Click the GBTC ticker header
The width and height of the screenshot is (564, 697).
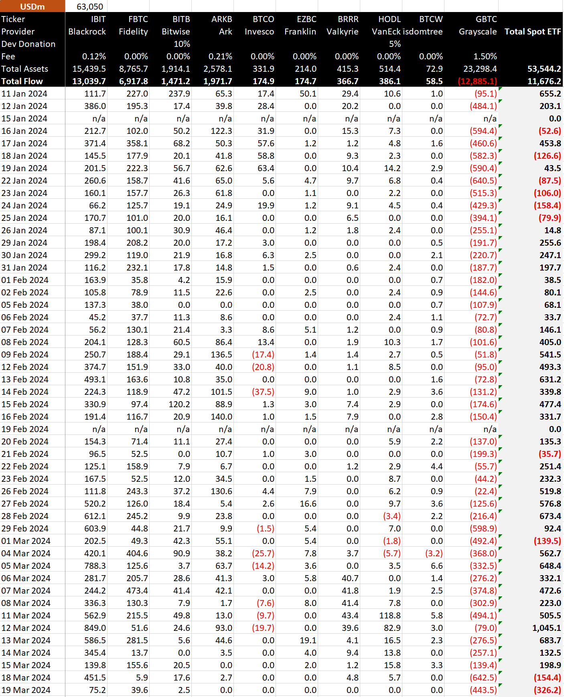pos(486,19)
